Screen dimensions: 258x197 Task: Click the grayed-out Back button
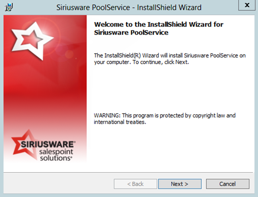point(135,184)
